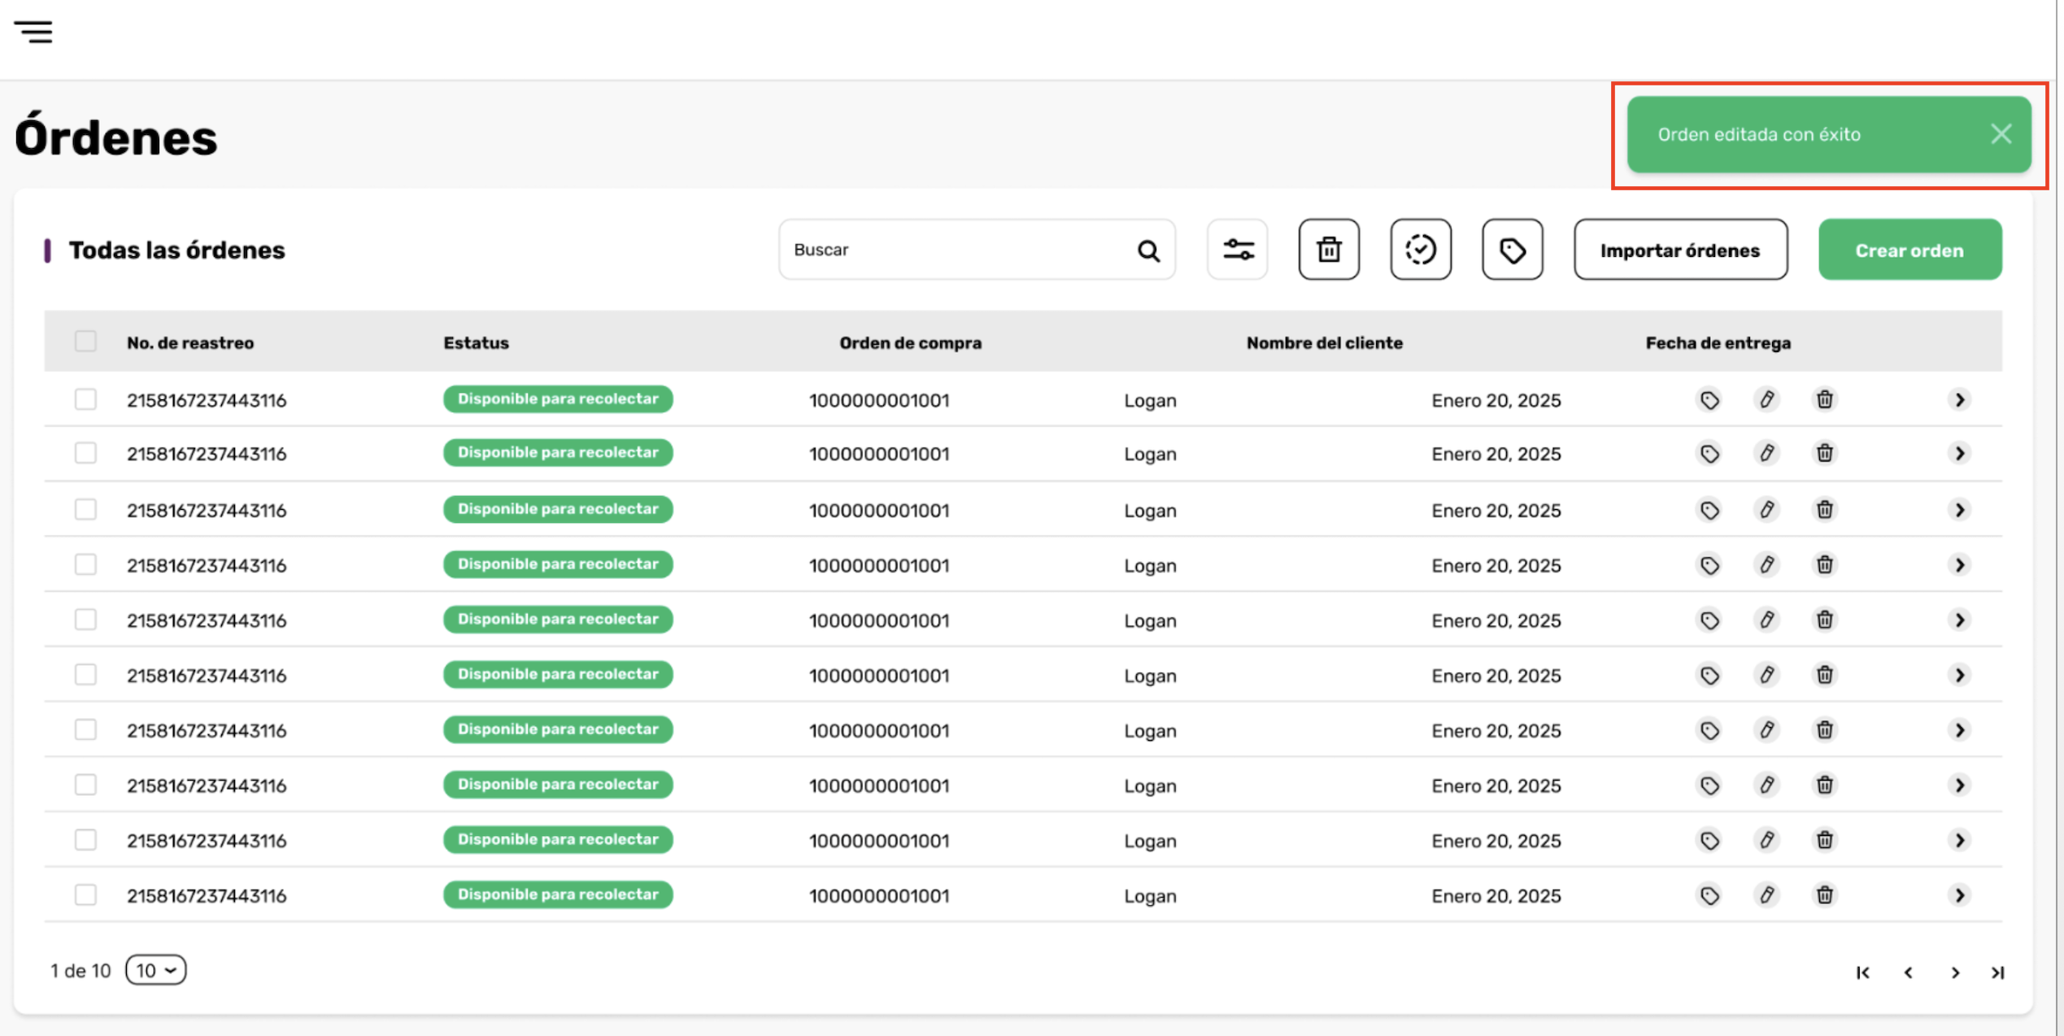2064x1036 pixels.
Task: Click the green 'Crear orden' button
Action: tap(1909, 250)
